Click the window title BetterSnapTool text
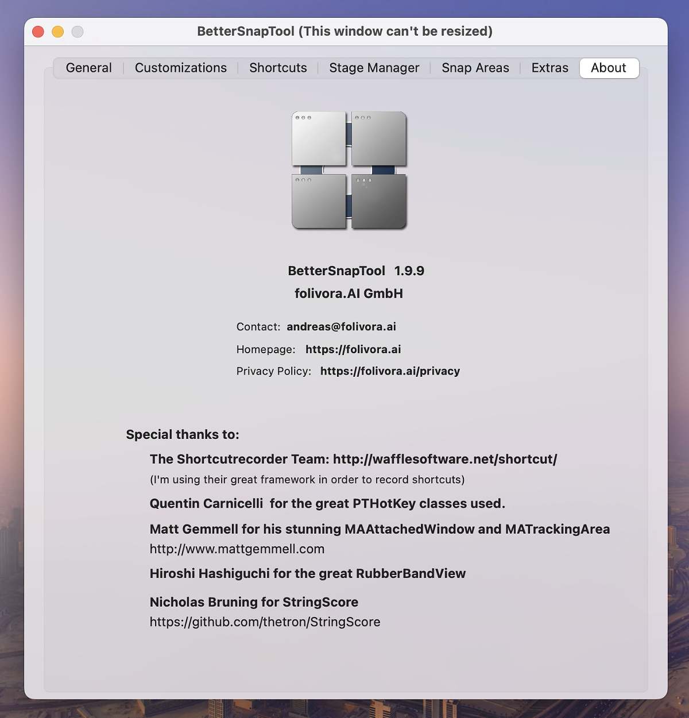 click(x=345, y=32)
